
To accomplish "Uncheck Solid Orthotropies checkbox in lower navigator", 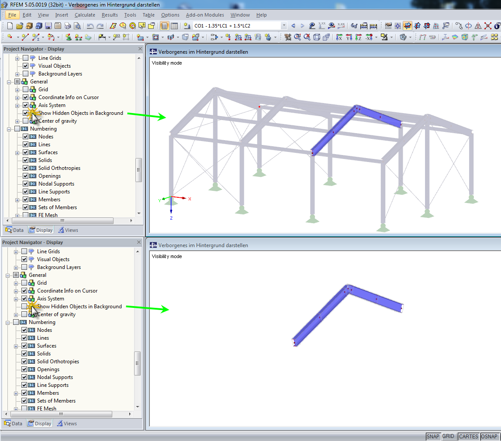I will pos(24,362).
